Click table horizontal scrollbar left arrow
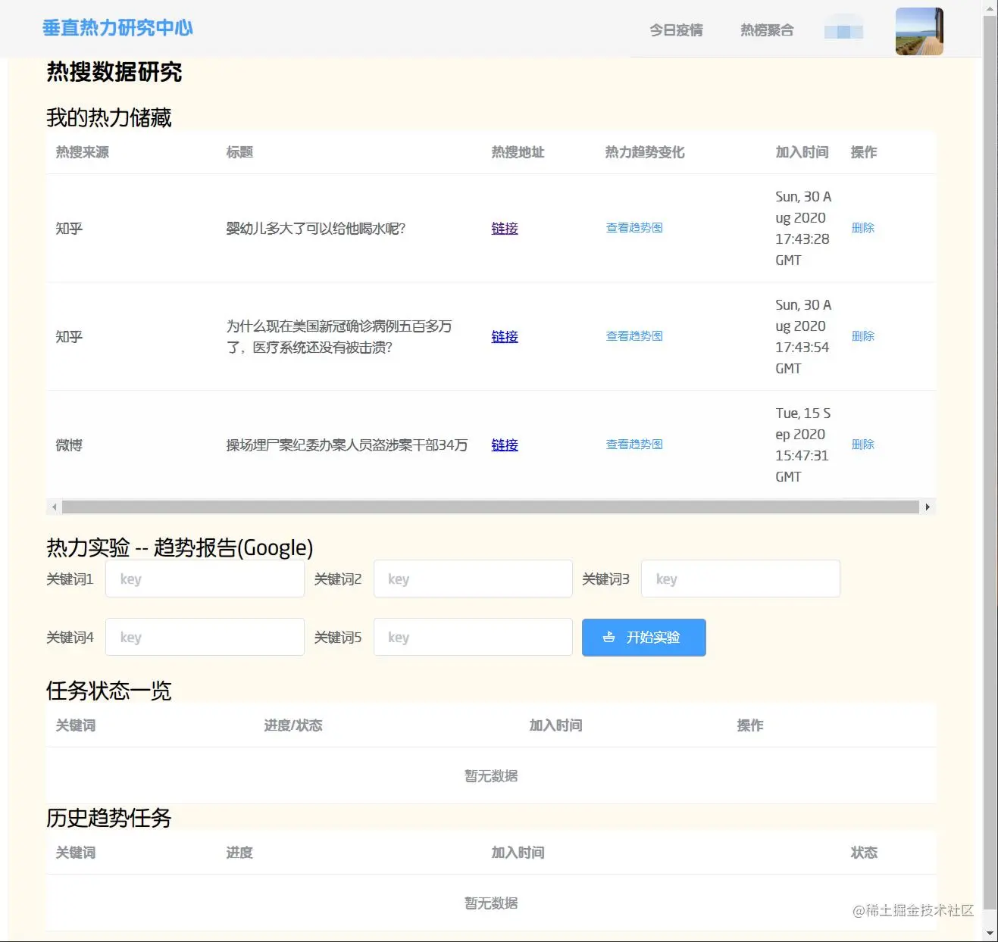 [x=55, y=507]
